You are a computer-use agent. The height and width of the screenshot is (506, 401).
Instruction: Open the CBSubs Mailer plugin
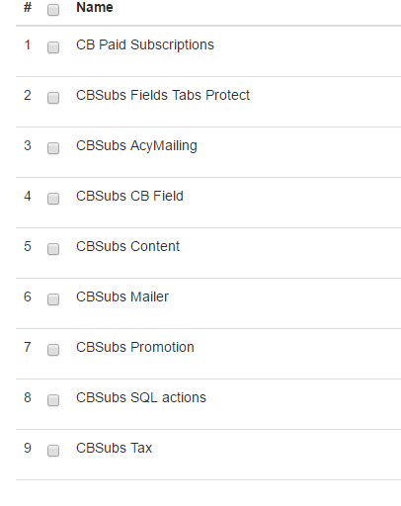(x=122, y=296)
